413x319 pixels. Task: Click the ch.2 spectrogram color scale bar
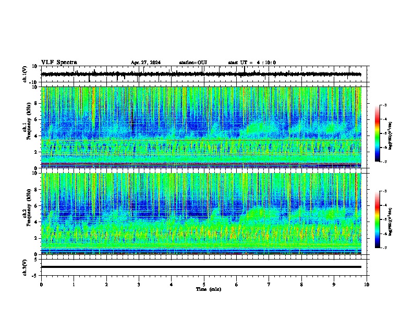pyautogui.click(x=377, y=219)
